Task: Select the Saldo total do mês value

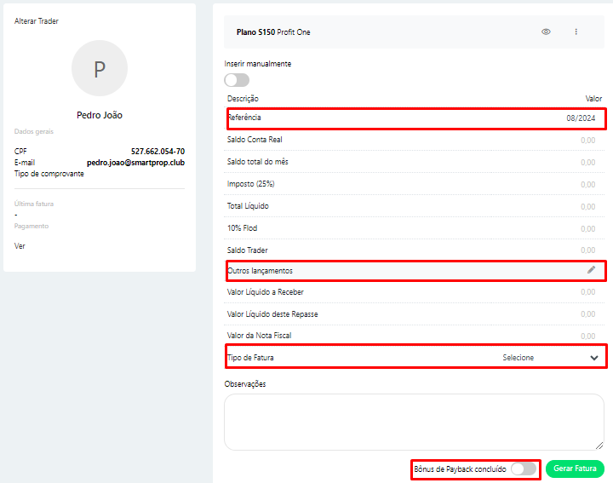Action: coord(587,162)
